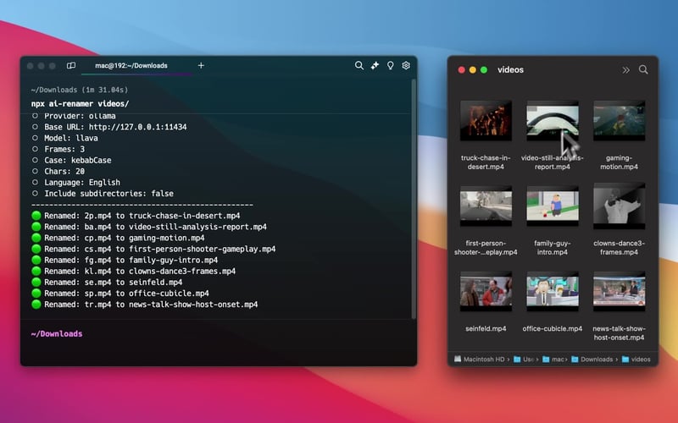Click the family-guy-intro.mp4 file name label
The height and width of the screenshot is (423, 678).
[x=553, y=248]
